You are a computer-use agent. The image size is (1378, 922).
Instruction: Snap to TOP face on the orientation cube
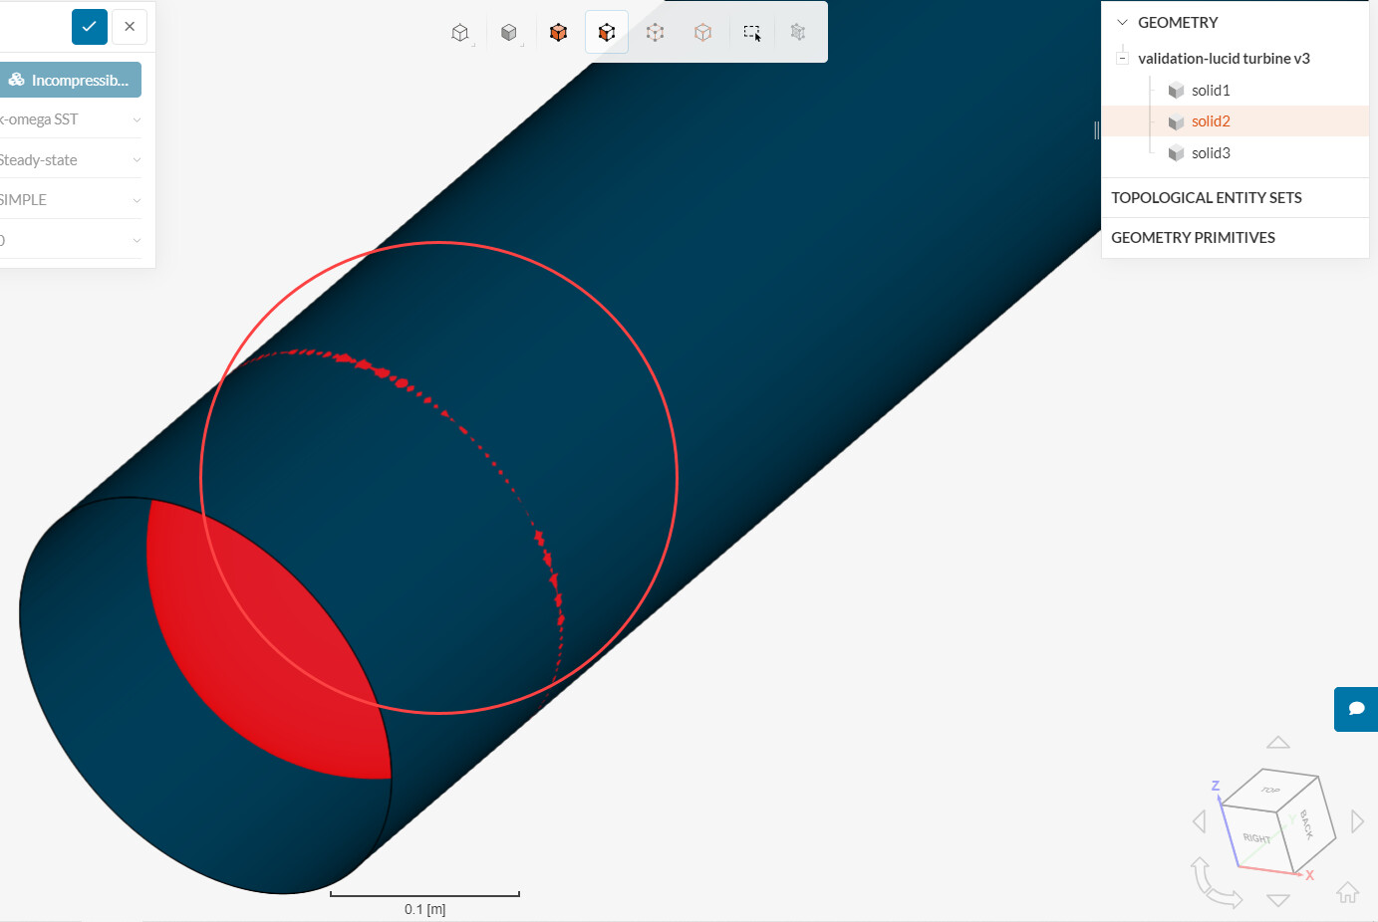tap(1270, 790)
